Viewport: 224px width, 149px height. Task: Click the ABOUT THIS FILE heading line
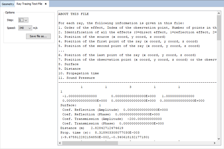click(74, 14)
